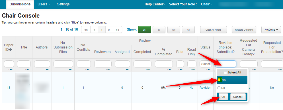Viewport: 283px width, 110px height.
Task: Confirm filter with Ok button
Action: tap(223, 97)
